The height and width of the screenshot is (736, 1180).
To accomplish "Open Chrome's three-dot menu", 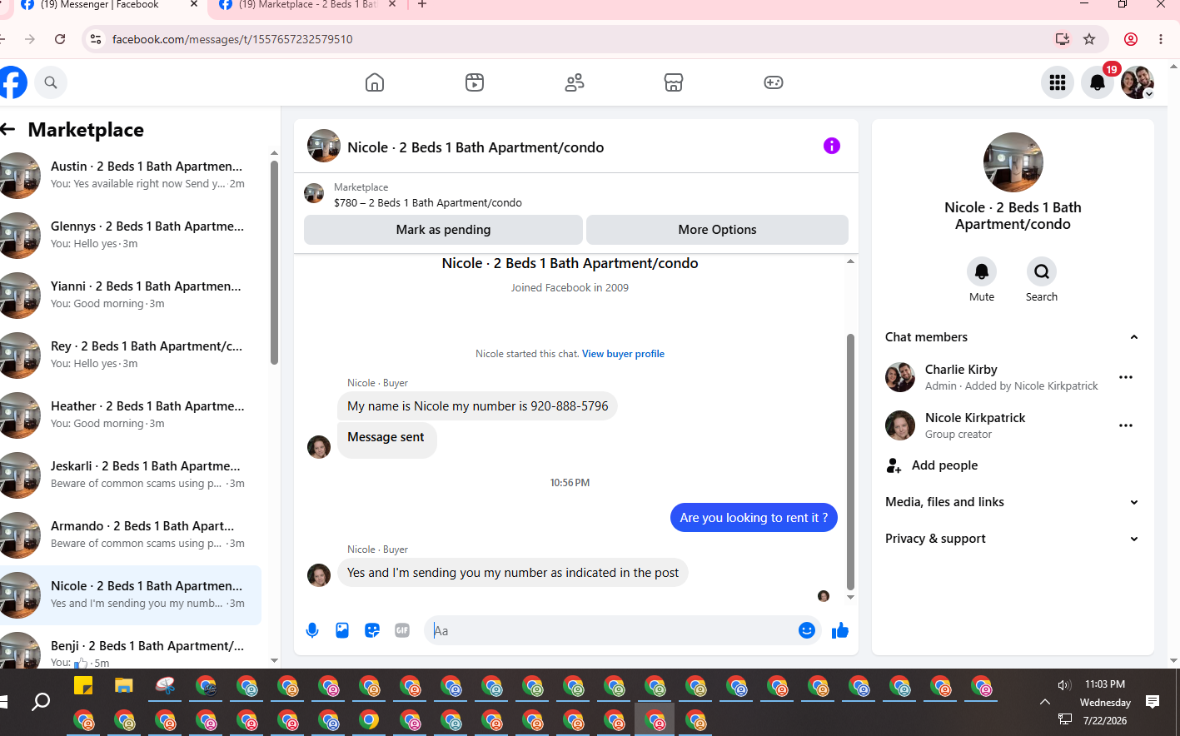I will coord(1161,39).
